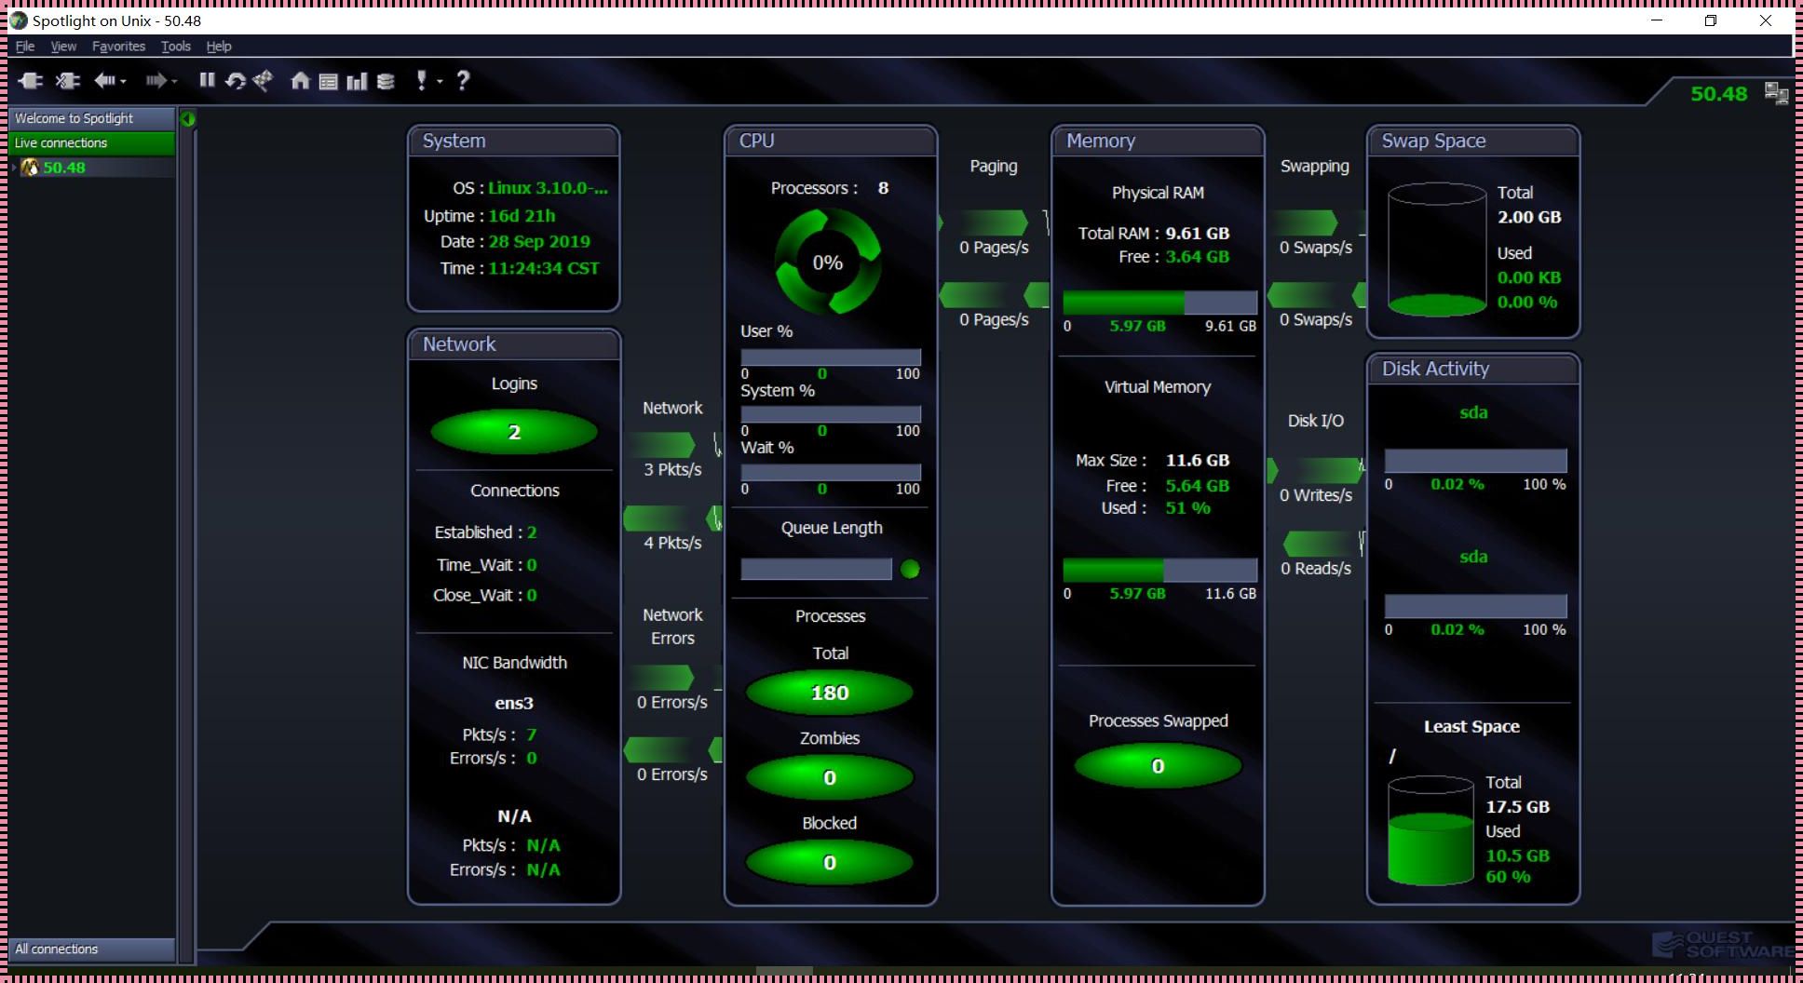The height and width of the screenshot is (983, 1803).
Task: Open the All connections section
Action: click(92, 949)
